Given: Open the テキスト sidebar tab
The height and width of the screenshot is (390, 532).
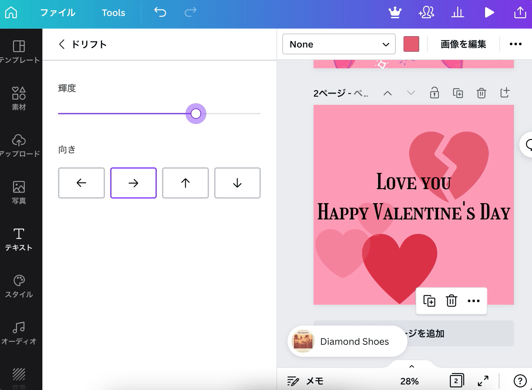Looking at the screenshot, I should [x=19, y=239].
